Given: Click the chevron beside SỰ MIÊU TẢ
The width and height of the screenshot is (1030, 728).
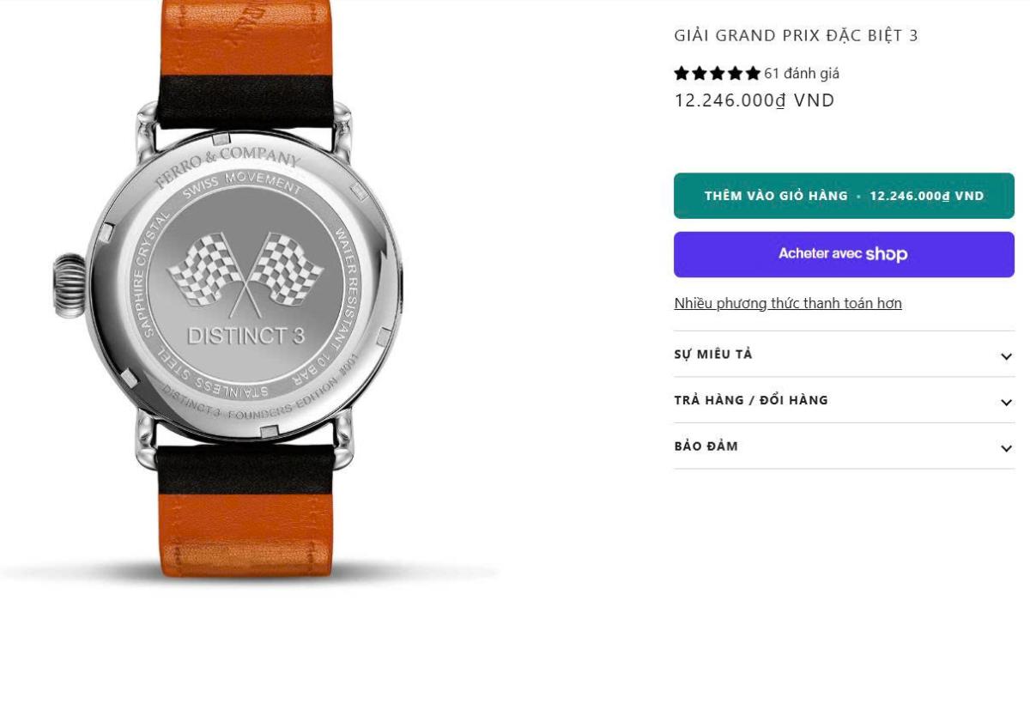Looking at the screenshot, I should pos(1006,356).
